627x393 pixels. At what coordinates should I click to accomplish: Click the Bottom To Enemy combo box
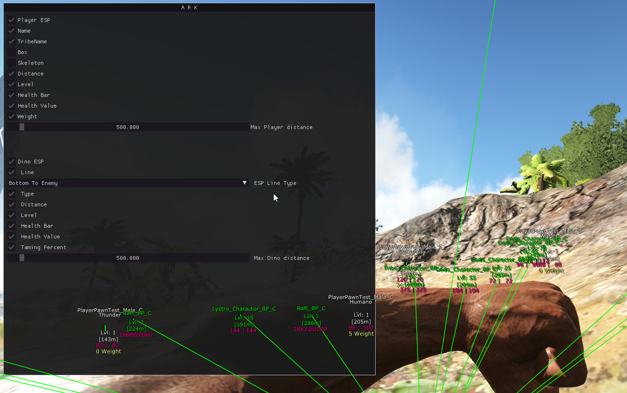pyautogui.click(x=128, y=183)
